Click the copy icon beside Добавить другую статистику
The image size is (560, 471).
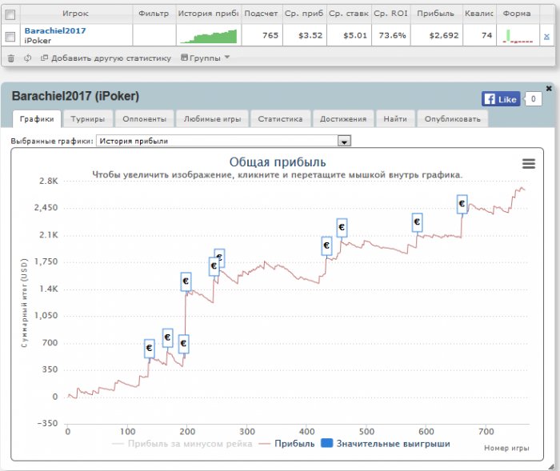(44, 58)
